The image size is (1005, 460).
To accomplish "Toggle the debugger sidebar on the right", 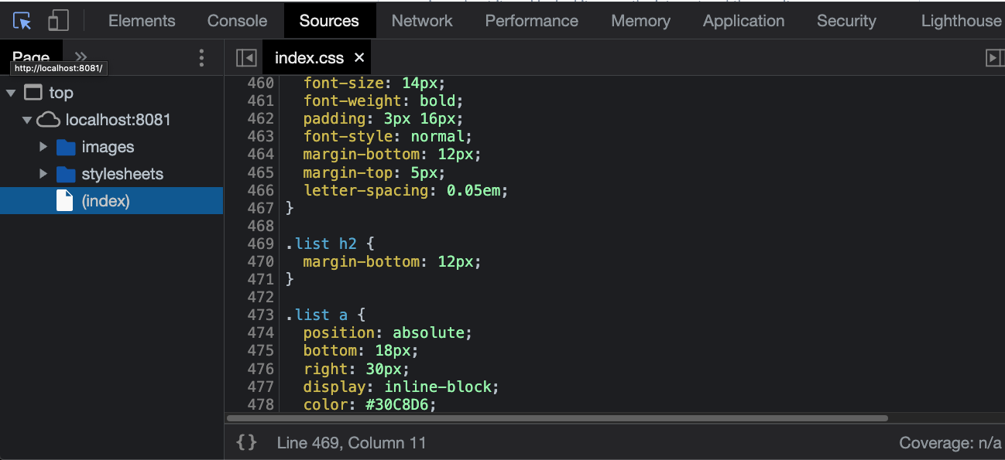I will coord(994,58).
